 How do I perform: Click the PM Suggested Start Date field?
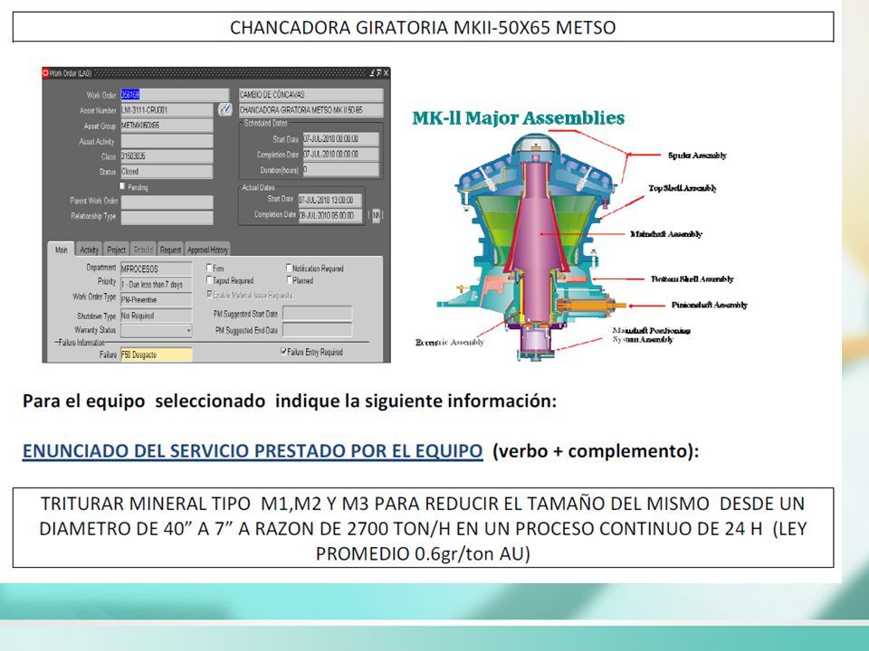317,314
